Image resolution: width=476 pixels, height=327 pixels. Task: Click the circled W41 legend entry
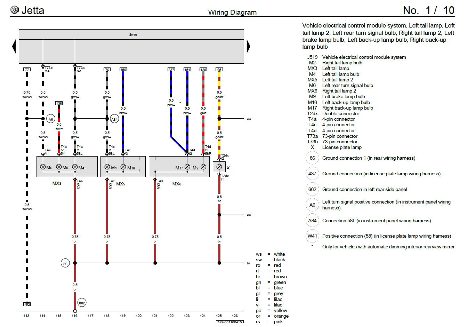click(312, 236)
